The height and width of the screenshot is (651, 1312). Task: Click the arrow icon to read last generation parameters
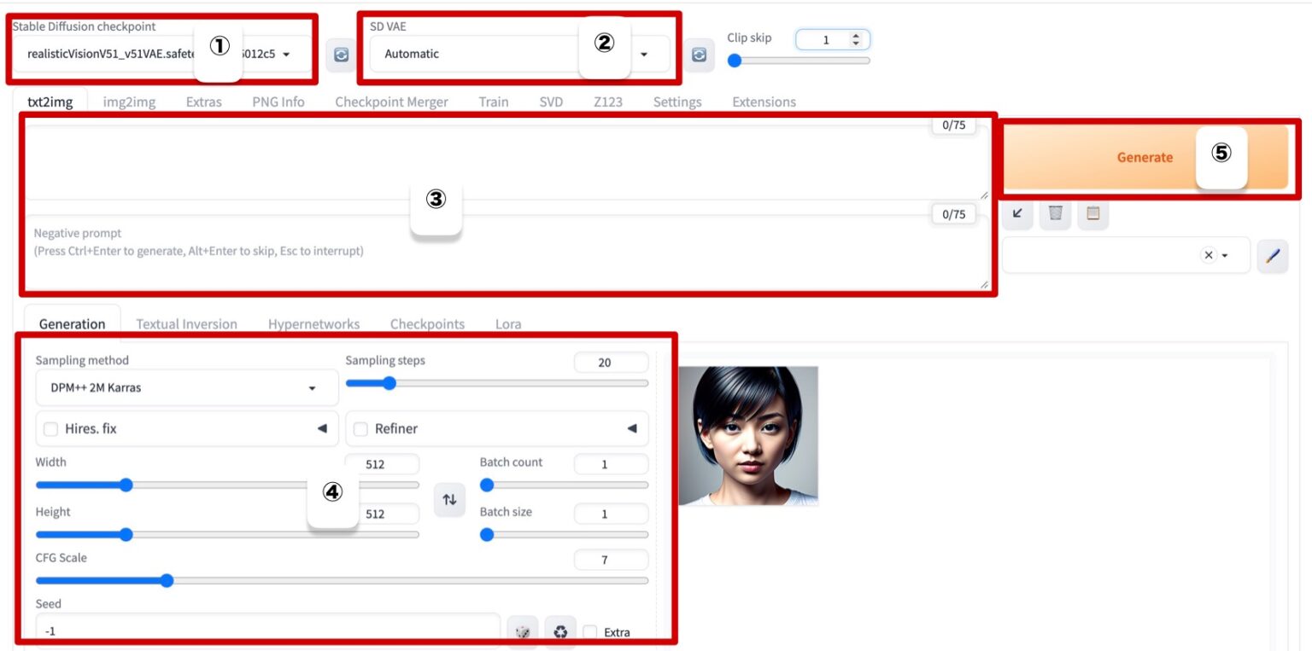click(x=1017, y=214)
